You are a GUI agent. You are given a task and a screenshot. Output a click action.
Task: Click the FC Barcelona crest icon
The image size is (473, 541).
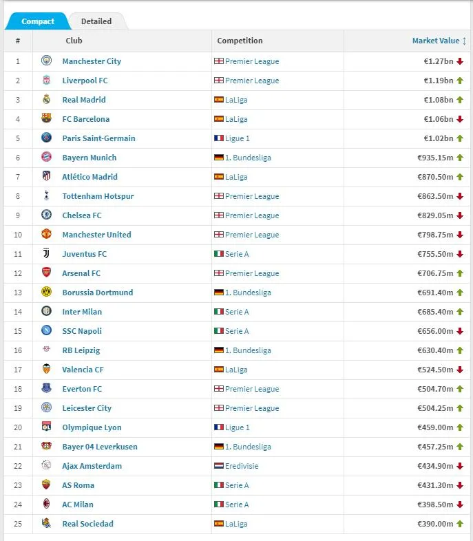coord(46,119)
